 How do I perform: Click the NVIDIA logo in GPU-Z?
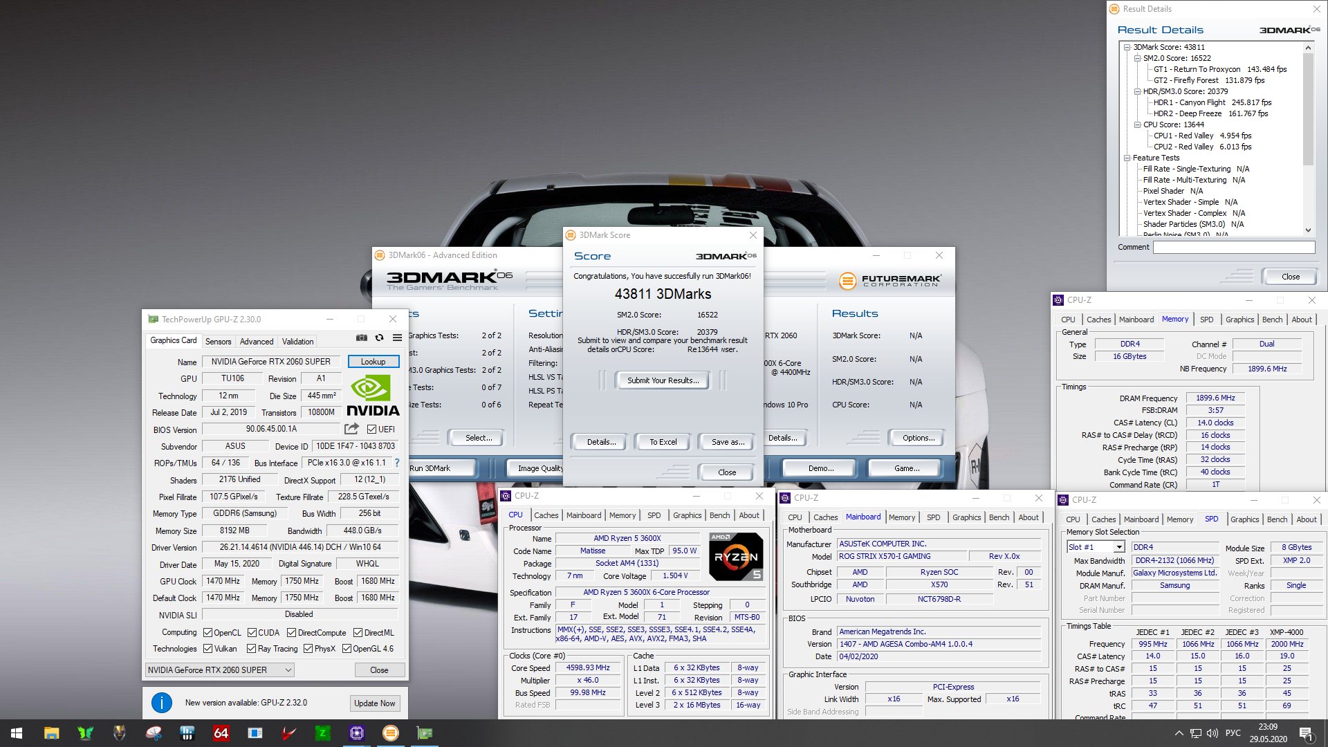click(x=373, y=396)
